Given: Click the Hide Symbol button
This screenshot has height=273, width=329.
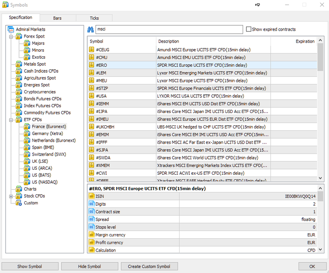Looking at the screenshot, I should (90, 266).
